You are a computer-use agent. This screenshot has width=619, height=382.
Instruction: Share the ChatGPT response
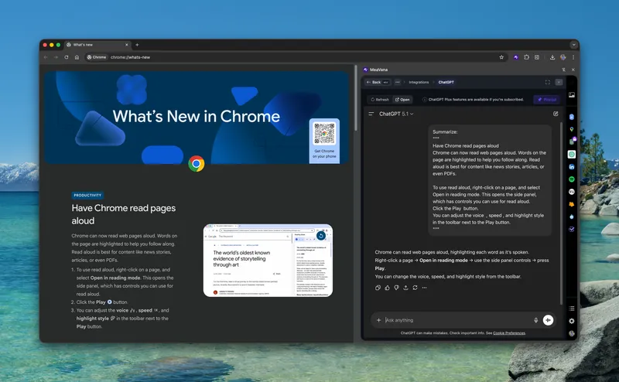pyautogui.click(x=405, y=288)
